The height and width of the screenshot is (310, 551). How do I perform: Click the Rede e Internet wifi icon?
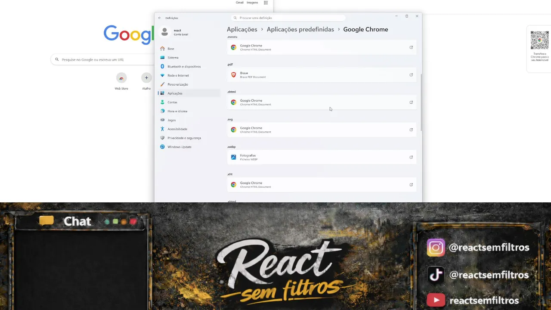tap(162, 75)
